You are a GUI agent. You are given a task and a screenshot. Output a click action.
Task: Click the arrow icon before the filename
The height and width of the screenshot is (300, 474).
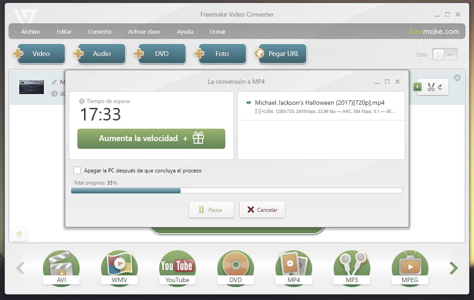click(249, 103)
